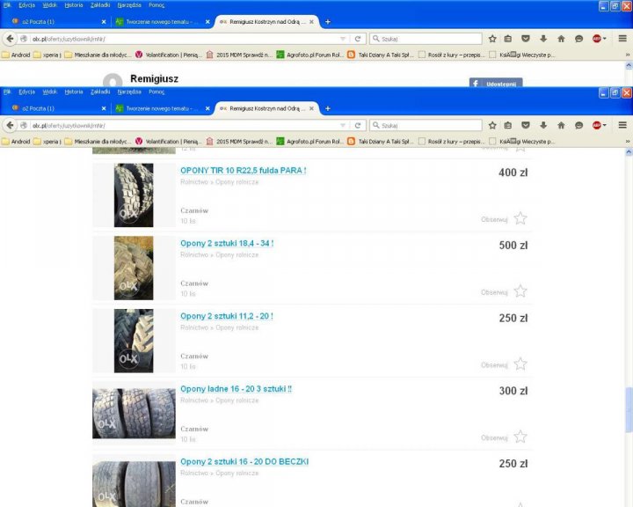
Task: Expand URL history dropdown in lower address bar
Action: point(343,126)
